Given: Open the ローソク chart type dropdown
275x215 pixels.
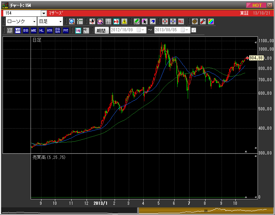Looking at the screenshot, I should [x=34, y=21].
